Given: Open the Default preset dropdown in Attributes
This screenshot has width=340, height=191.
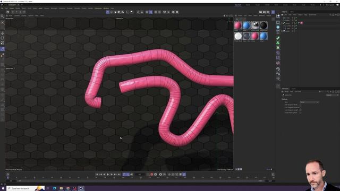Looking at the screenshot, I should tap(332, 95).
